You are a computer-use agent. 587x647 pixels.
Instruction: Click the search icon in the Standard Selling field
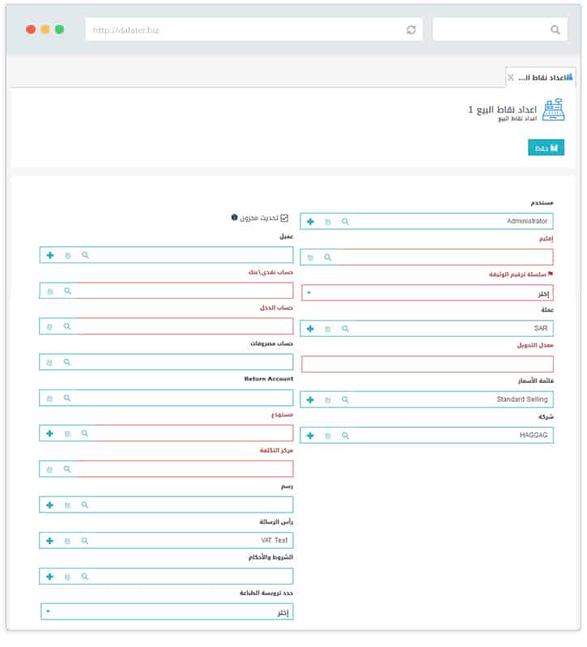click(345, 400)
